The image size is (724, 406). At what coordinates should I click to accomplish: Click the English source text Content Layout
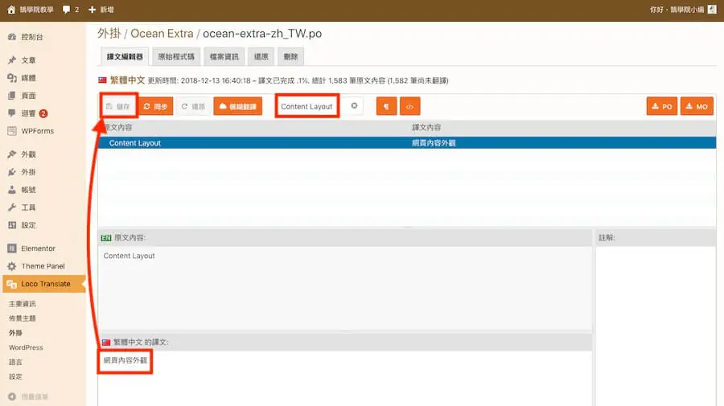pyautogui.click(x=129, y=256)
